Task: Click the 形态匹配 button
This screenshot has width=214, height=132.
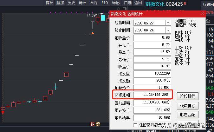Action: click(x=187, y=115)
